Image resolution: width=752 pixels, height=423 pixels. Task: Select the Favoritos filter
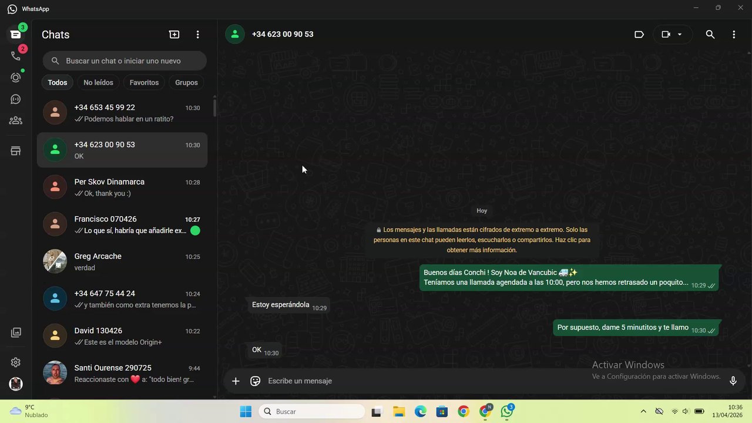point(144,82)
